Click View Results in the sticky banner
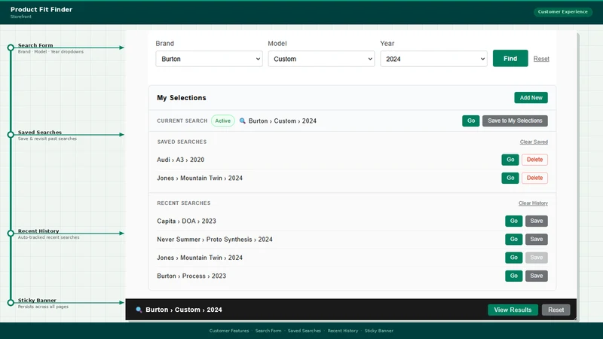 pyautogui.click(x=513, y=310)
